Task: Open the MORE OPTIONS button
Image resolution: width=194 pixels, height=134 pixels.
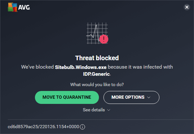Action: tap(131, 97)
